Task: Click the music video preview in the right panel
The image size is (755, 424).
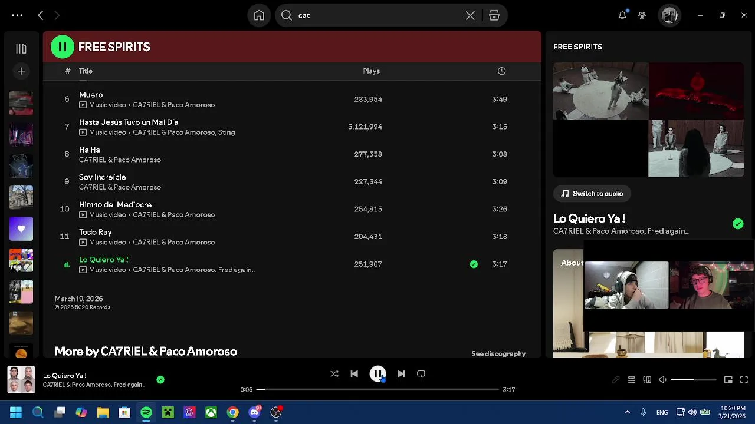Action: pos(648,120)
